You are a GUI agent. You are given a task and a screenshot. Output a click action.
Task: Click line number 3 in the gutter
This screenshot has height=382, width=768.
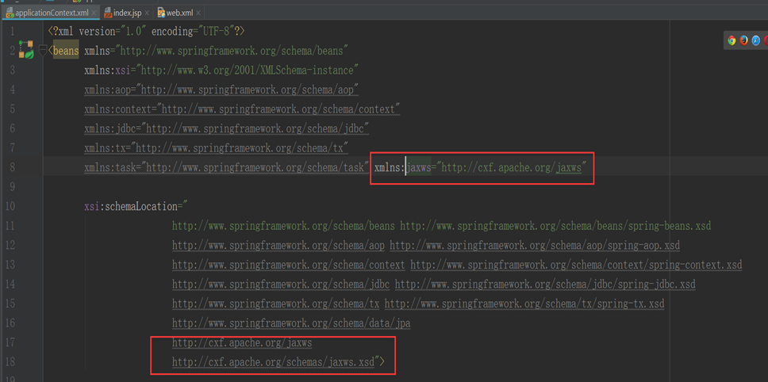coord(11,71)
